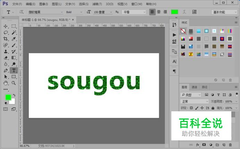Select the History Brush tool

point(14,52)
